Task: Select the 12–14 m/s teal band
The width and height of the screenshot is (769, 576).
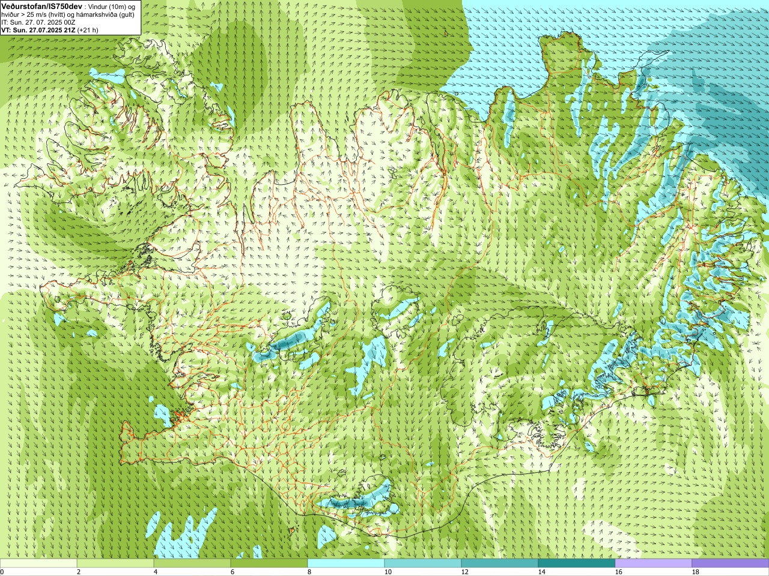Action: pos(500,563)
